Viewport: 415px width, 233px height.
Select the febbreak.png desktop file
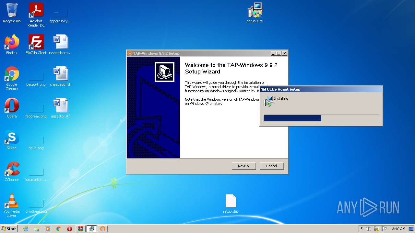(36, 111)
